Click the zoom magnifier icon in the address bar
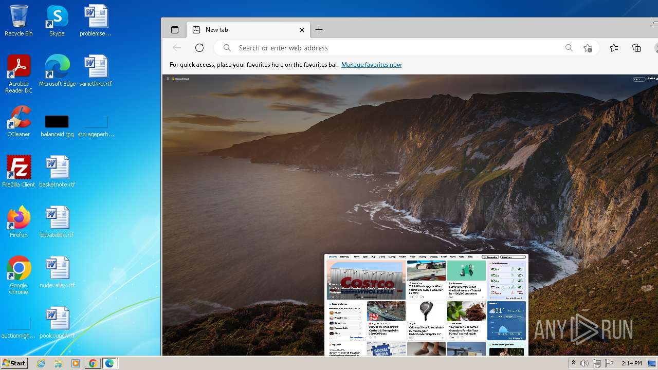This screenshot has width=658, height=370. click(x=569, y=48)
